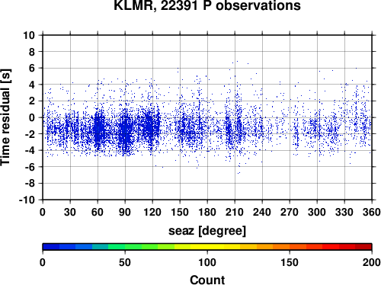
Task: Click the 'seaz [degree]' x-axis label
Action: pyautogui.click(x=207, y=231)
